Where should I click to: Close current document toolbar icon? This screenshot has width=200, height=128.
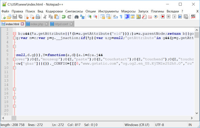coord(26,17)
